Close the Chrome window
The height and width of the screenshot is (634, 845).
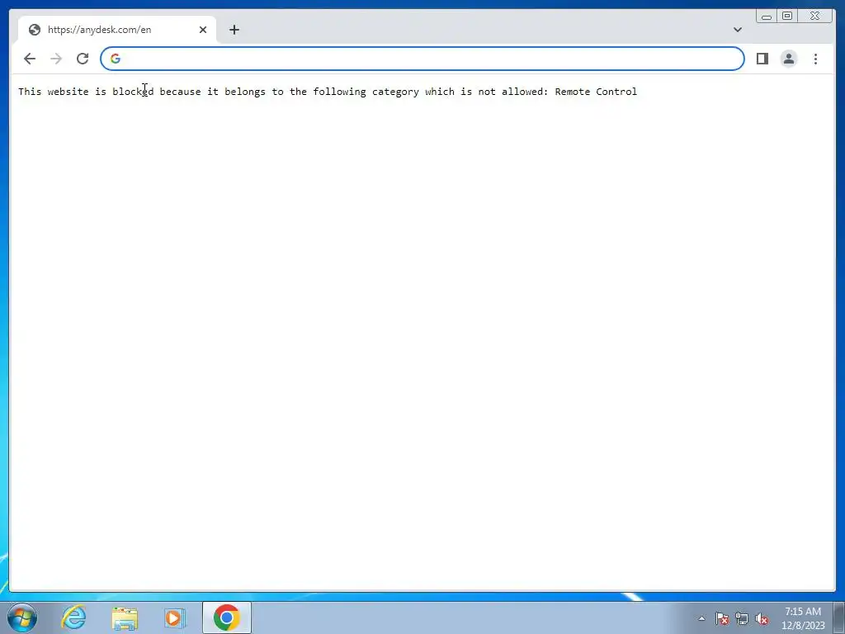click(815, 17)
